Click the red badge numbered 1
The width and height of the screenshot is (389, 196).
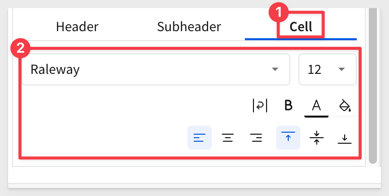pyautogui.click(x=279, y=13)
